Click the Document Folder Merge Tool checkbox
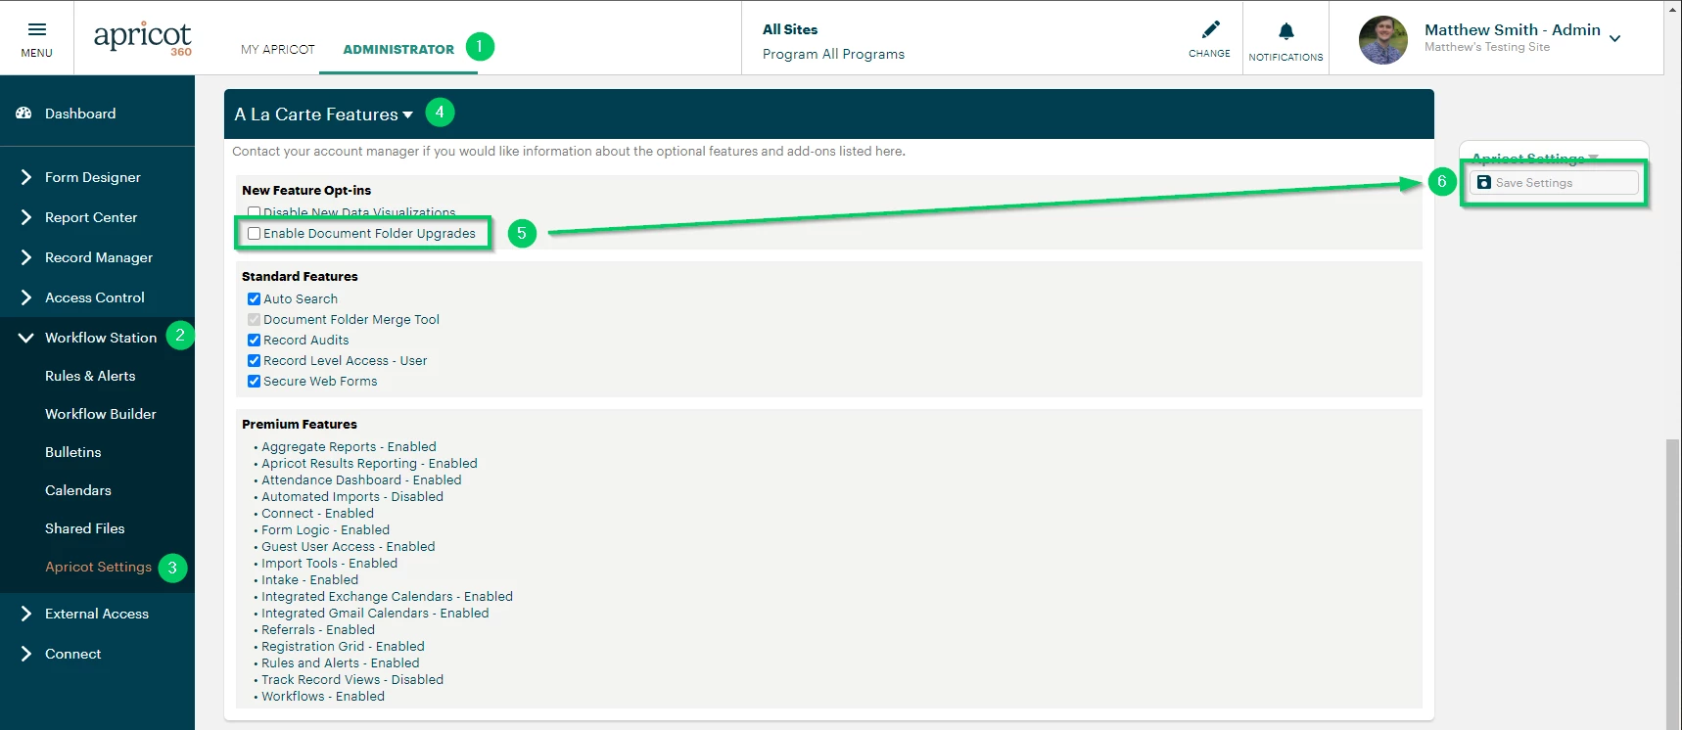 [254, 319]
